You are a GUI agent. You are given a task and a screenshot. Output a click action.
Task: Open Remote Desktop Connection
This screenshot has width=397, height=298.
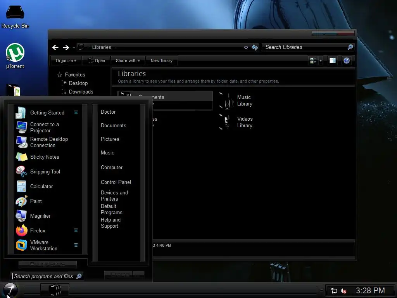click(47, 142)
